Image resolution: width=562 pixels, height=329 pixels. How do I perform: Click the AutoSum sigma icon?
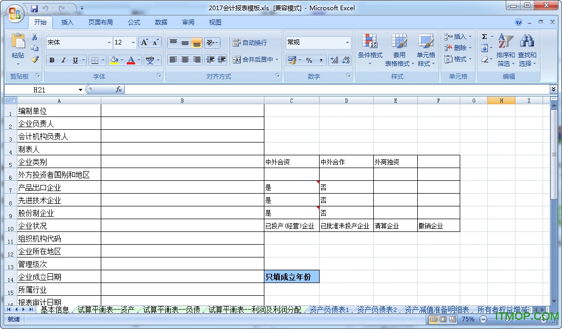point(484,37)
